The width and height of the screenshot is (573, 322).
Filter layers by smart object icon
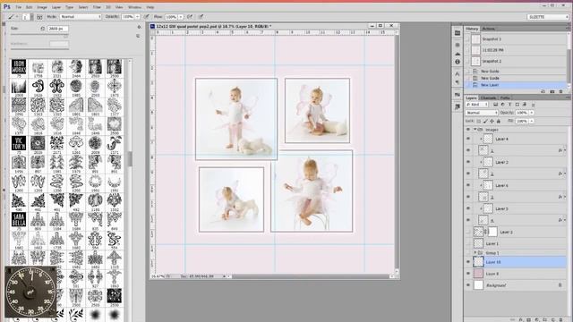tap(525, 105)
